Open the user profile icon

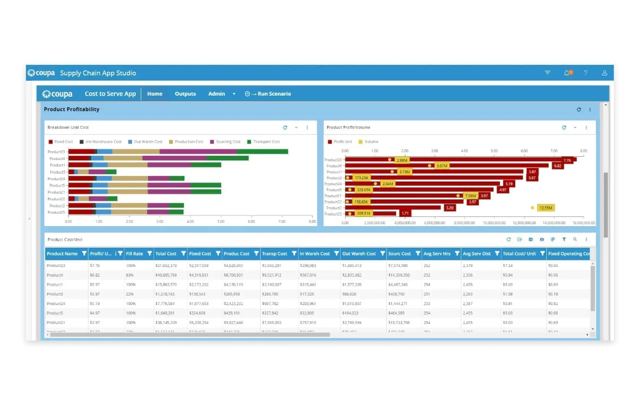pyautogui.click(x=604, y=73)
